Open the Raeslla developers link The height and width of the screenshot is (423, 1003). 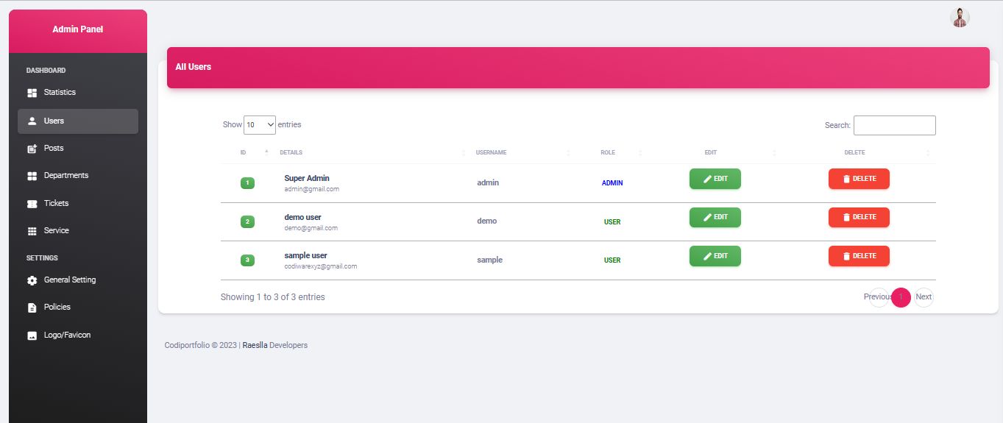pos(255,345)
